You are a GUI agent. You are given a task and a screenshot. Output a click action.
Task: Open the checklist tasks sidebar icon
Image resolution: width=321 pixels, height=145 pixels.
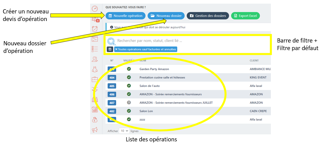pos(95,49)
